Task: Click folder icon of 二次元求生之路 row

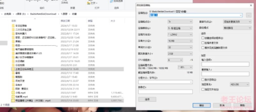Action: pos(13,29)
